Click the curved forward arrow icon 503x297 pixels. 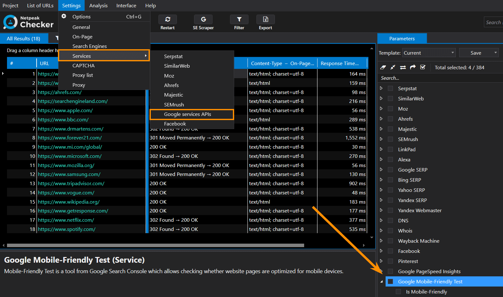(x=413, y=67)
